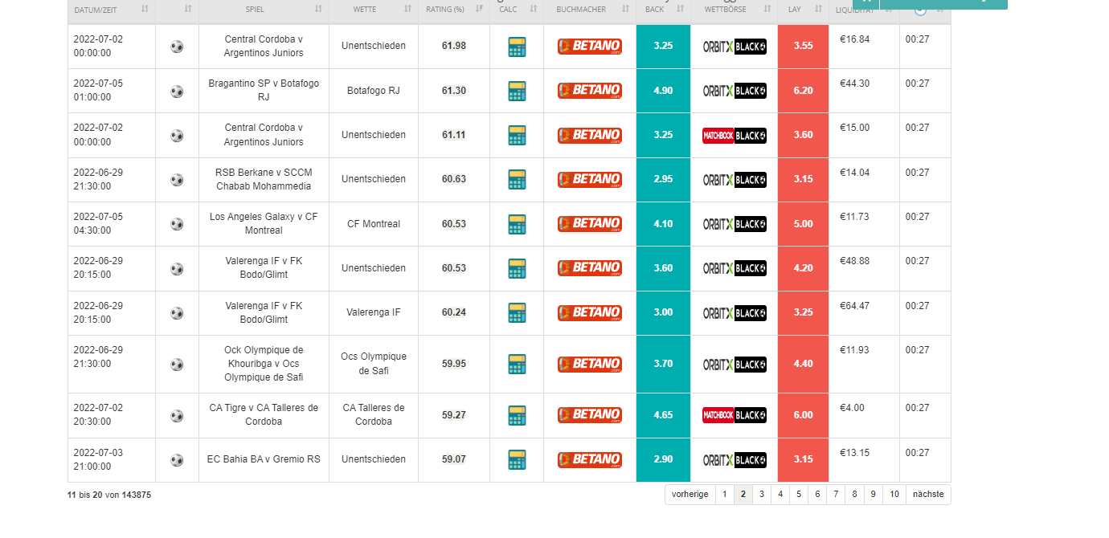1109x538 pixels.
Task: Click back odds 4.10 for CF Montreal
Action: pos(663,224)
